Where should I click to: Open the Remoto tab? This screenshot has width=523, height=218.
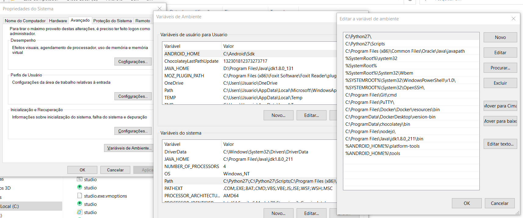coord(143,21)
